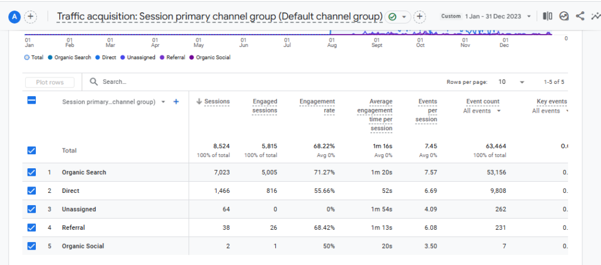The image size is (601, 265).
Task: Click the Organic Social legend entry
Action: point(210,57)
